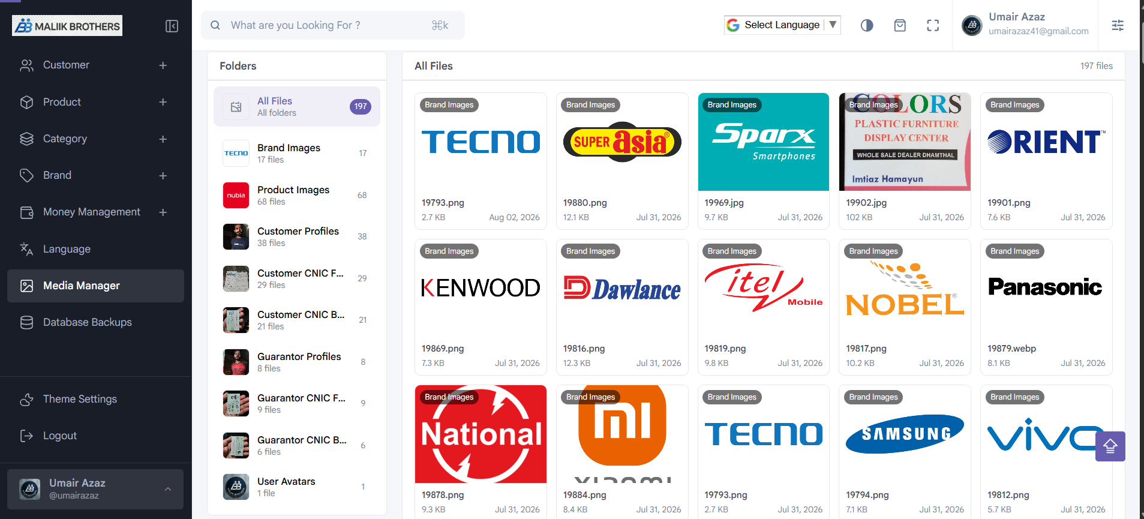Click the Logout arrow icon
Viewport: 1144px width, 519px height.
point(27,436)
